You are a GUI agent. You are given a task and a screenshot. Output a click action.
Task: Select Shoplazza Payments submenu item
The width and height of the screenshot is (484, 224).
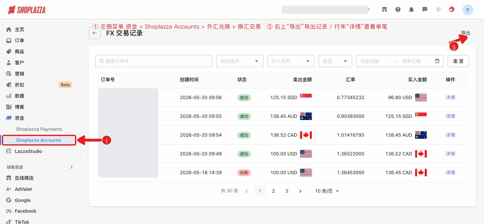point(39,129)
